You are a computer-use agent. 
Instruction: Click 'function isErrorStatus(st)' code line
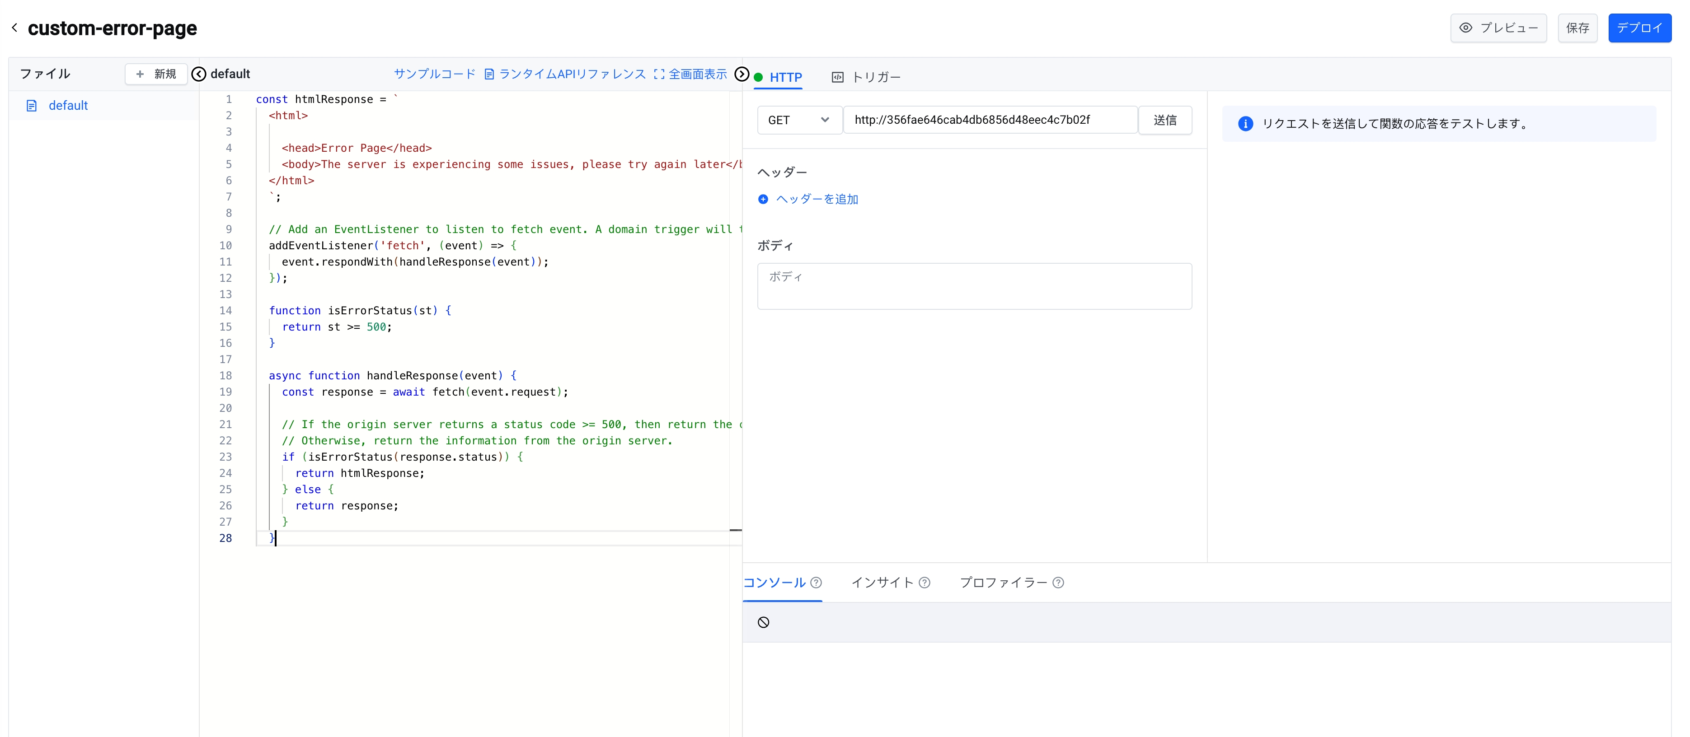tap(360, 311)
